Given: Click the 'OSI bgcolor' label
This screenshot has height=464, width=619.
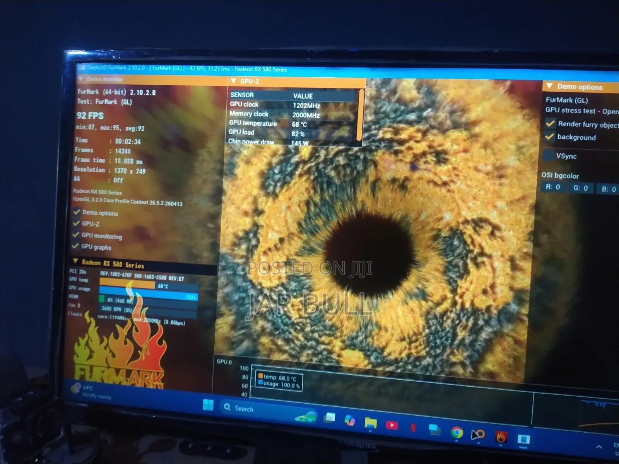Looking at the screenshot, I should point(560,175).
